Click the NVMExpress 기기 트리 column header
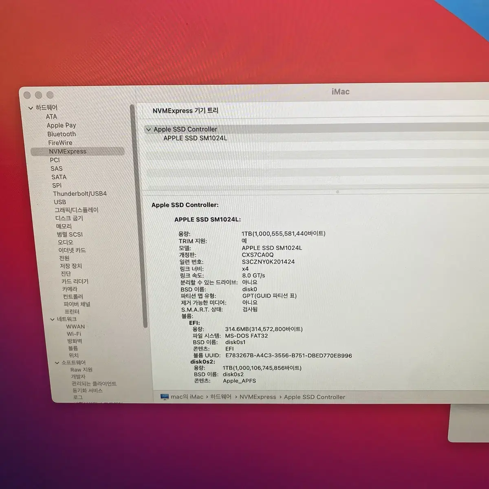 point(185,111)
